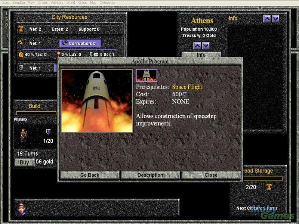Click the Phalanx unit icon in Build

24,135
